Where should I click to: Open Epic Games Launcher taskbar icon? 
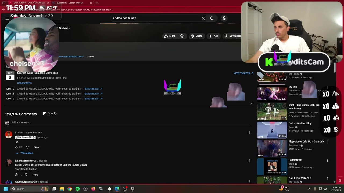(x=133, y=189)
